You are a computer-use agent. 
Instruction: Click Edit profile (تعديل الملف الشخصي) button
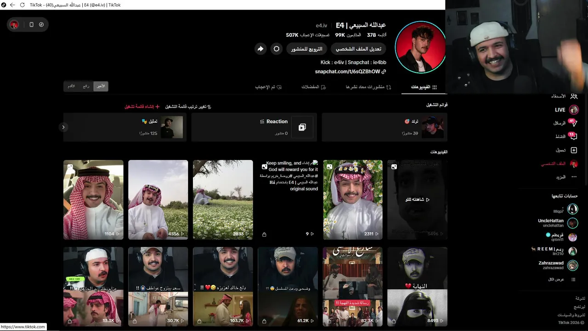coord(358,49)
